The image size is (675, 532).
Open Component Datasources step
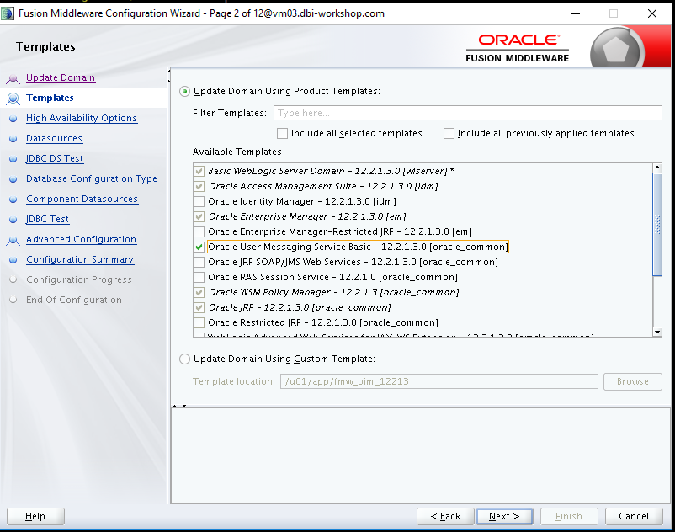click(82, 199)
